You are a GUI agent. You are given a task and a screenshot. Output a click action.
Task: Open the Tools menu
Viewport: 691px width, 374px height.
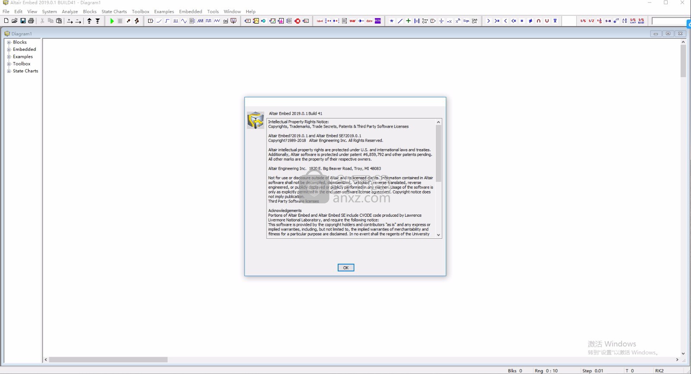[213, 12]
